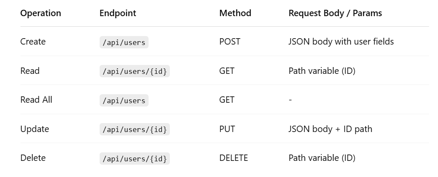Select the POST method cell
Image resolution: width=438 pixels, height=177 pixels.
[229, 42]
